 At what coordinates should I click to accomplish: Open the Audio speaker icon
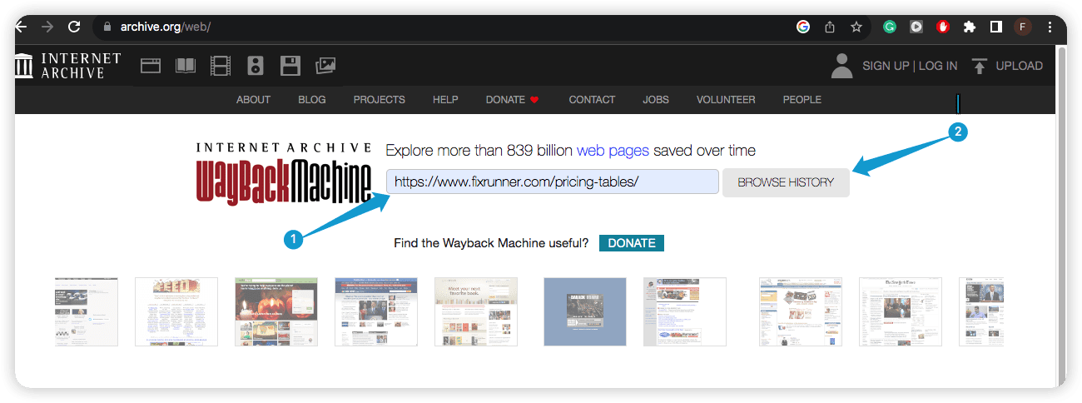tap(256, 66)
